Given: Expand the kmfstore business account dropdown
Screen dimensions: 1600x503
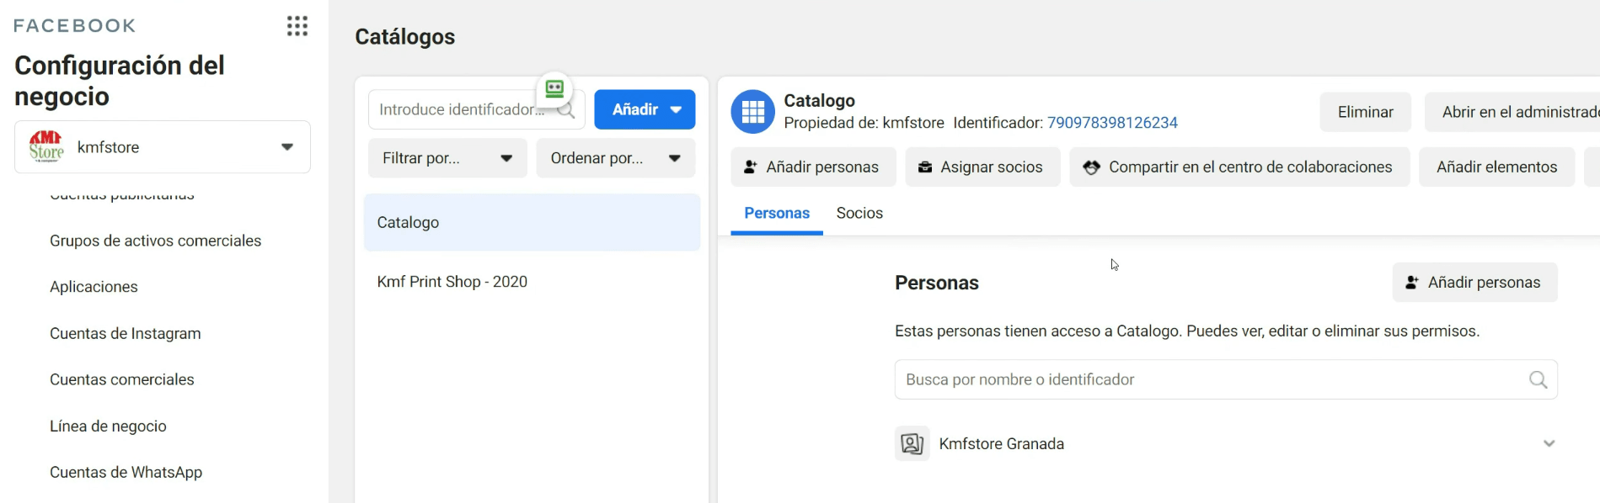Looking at the screenshot, I should point(287,146).
